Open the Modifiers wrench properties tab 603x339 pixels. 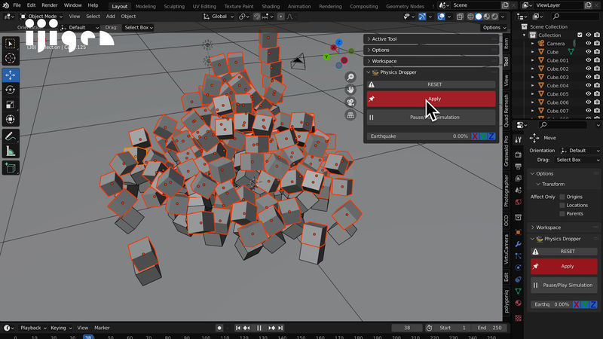click(518, 244)
